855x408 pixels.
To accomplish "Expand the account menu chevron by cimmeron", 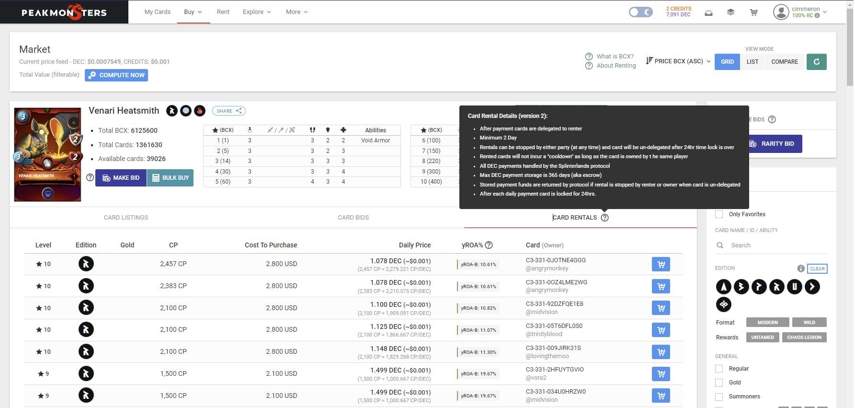I will [x=825, y=12].
